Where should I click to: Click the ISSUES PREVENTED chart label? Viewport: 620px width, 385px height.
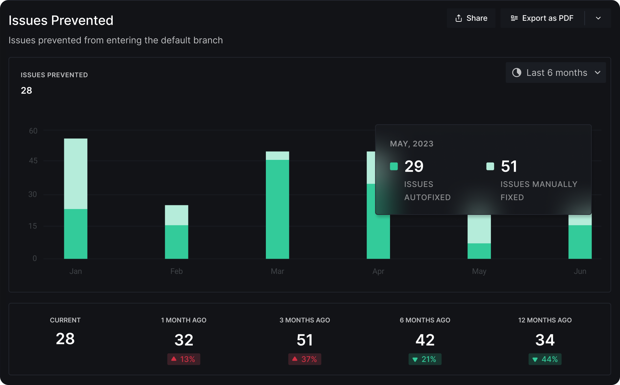coord(54,75)
